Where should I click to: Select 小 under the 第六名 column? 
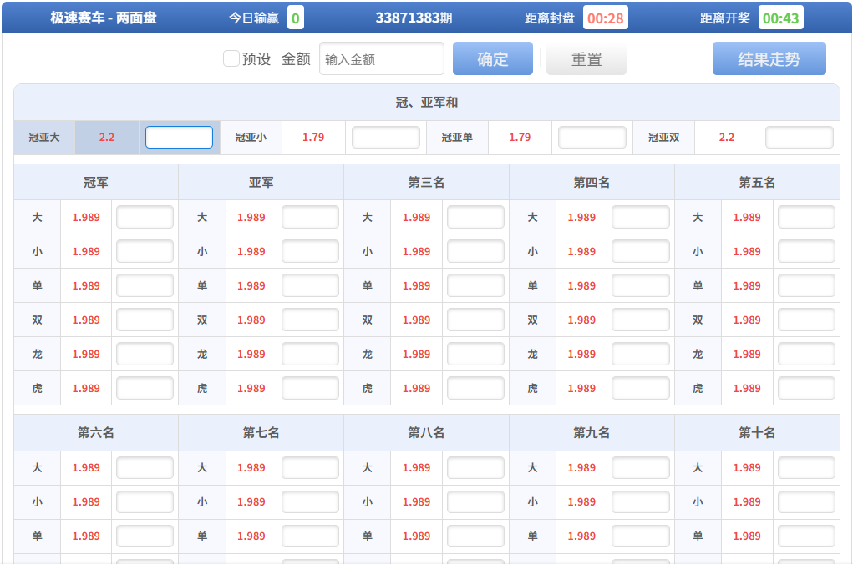coord(37,501)
